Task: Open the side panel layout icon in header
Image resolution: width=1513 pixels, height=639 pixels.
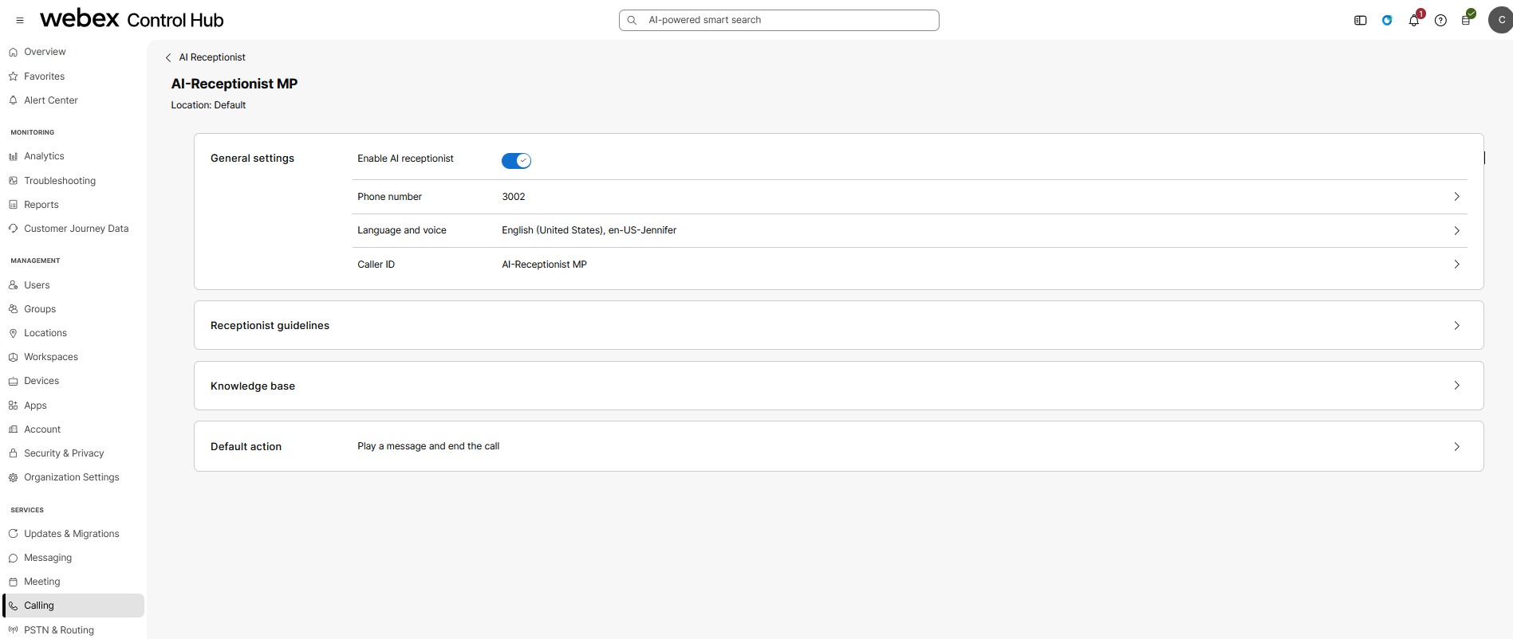Action: tap(1361, 21)
